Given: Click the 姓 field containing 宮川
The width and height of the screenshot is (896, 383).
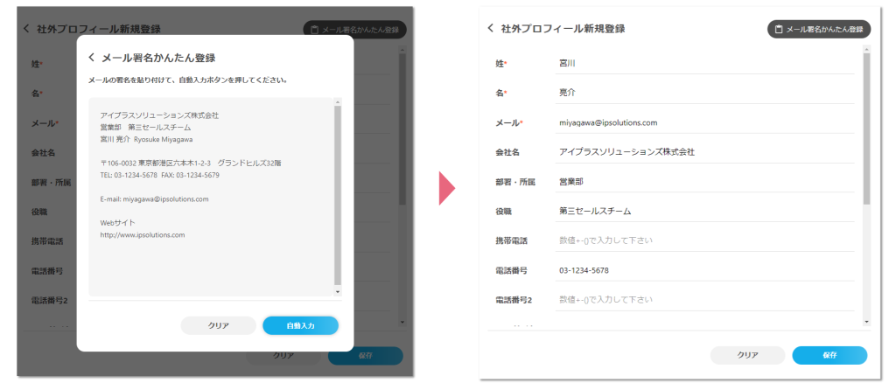Looking at the screenshot, I should (x=704, y=63).
